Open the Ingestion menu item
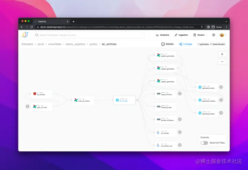Image resolution: width=248 pixels, height=170 pixels. click(x=181, y=35)
